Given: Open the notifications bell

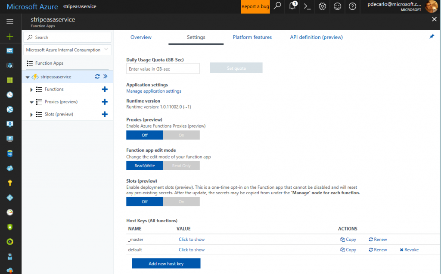Looking at the screenshot, I should tap(292, 6).
